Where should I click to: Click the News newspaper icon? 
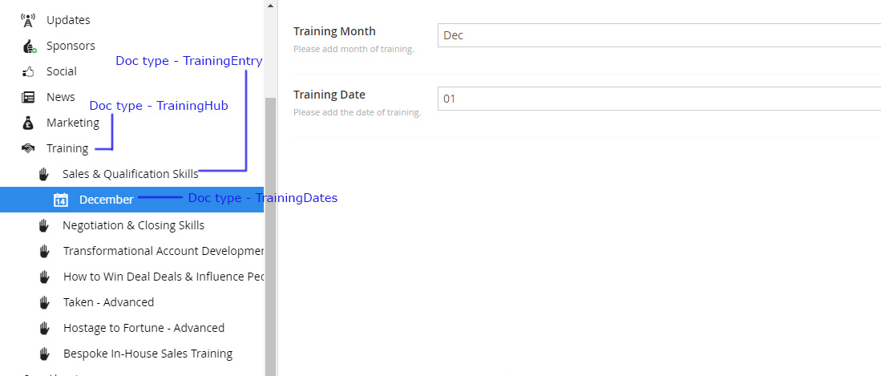coord(29,97)
